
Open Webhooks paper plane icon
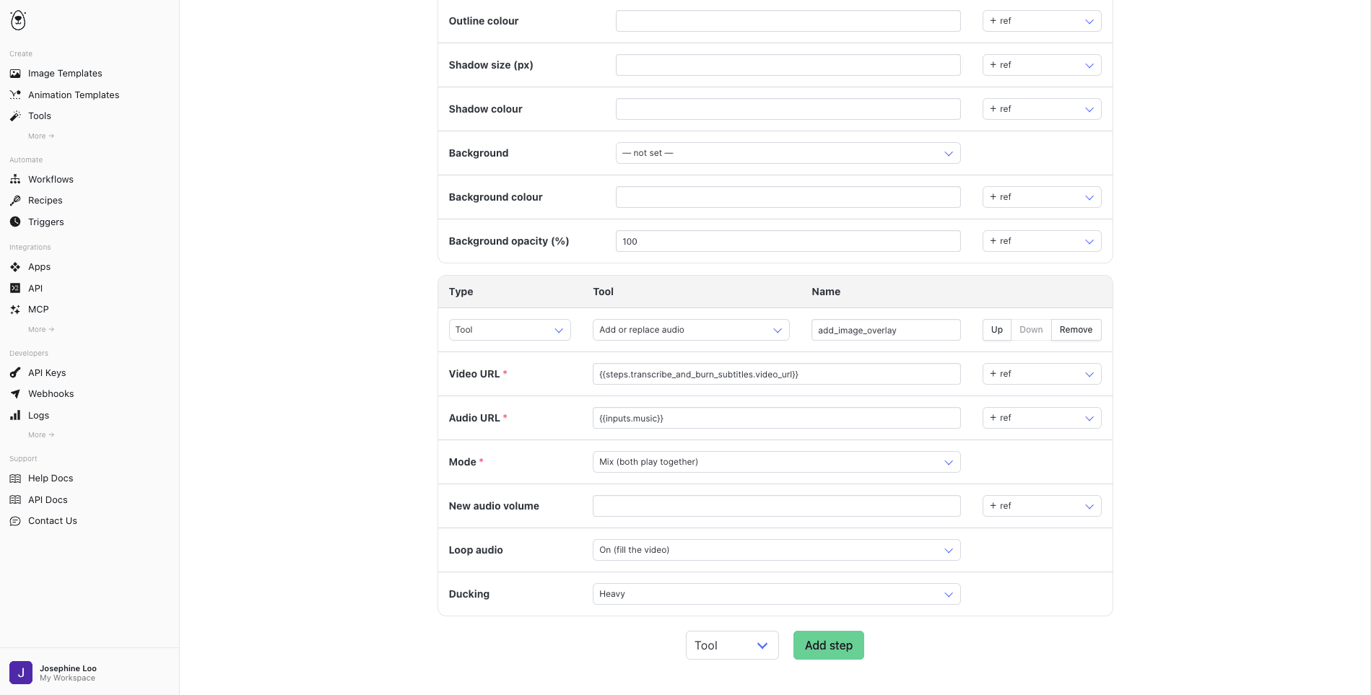pos(15,394)
